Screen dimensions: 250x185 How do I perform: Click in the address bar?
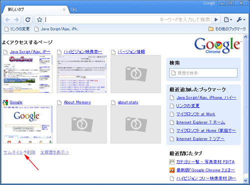102,20
